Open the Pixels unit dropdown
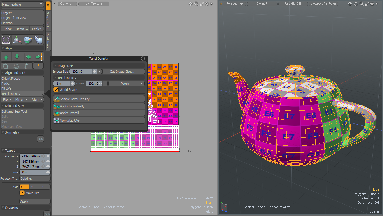 pyautogui.click(x=126, y=84)
